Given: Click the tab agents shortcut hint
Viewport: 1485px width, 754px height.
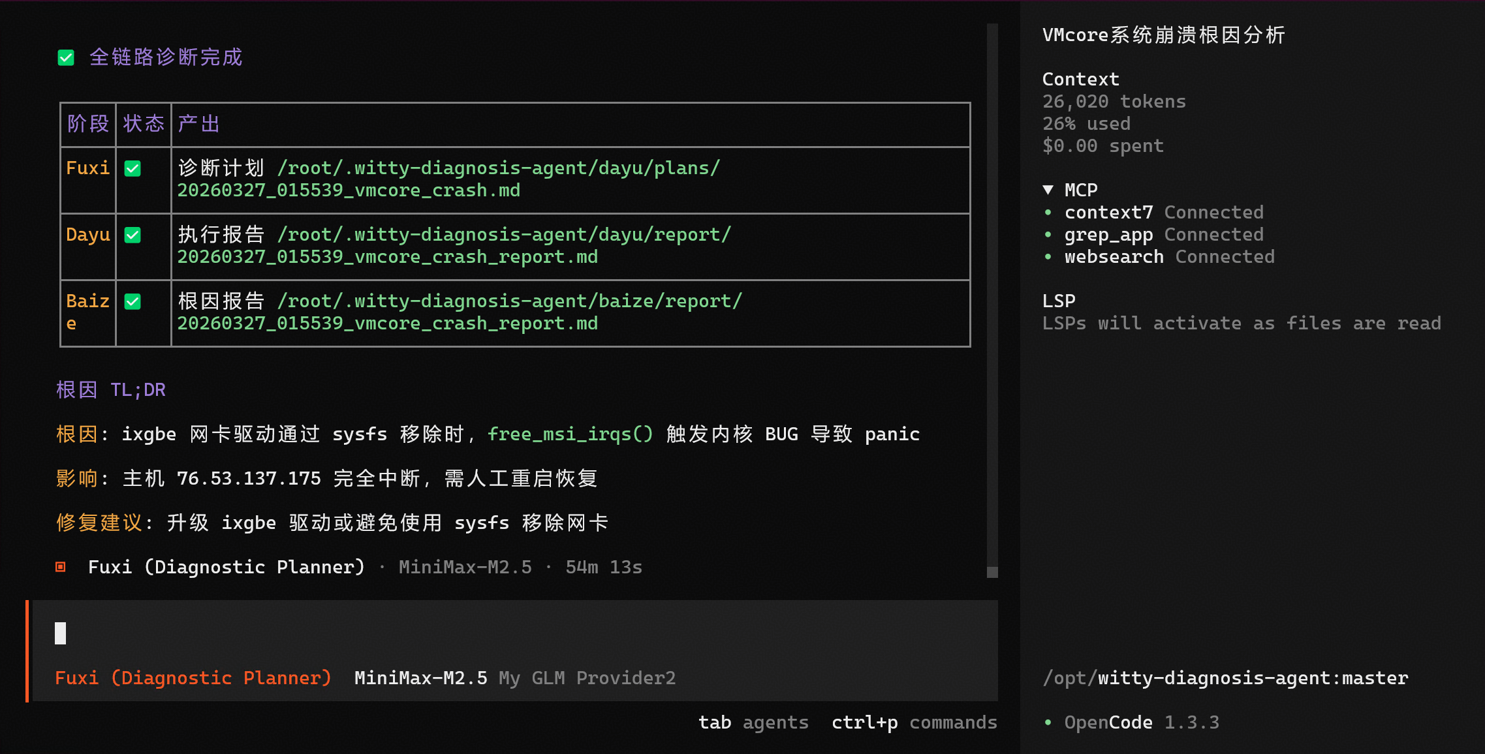Looking at the screenshot, I should pyautogui.click(x=753, y=723).
